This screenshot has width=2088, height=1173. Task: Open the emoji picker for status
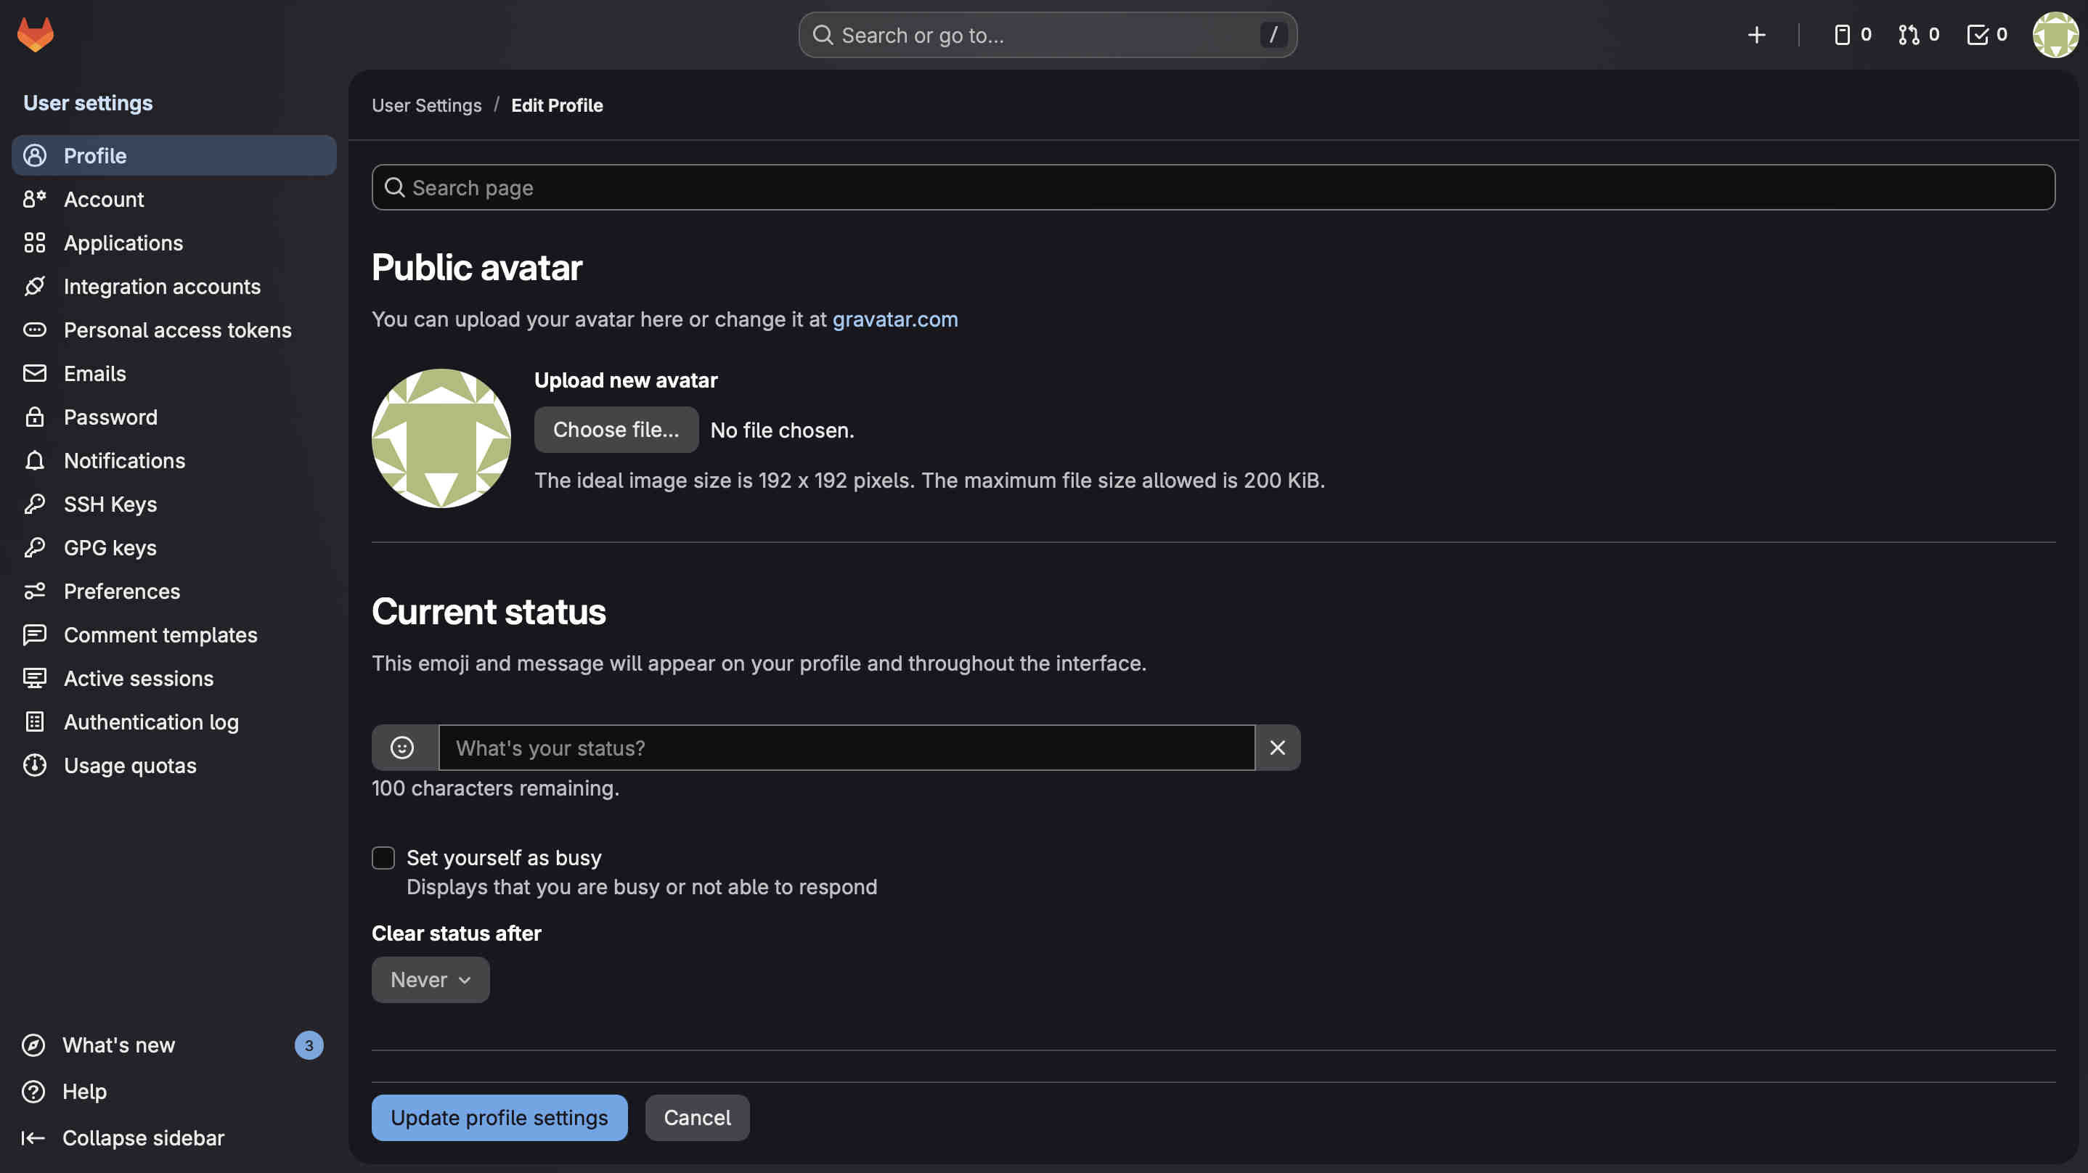(x=403, y=748)
